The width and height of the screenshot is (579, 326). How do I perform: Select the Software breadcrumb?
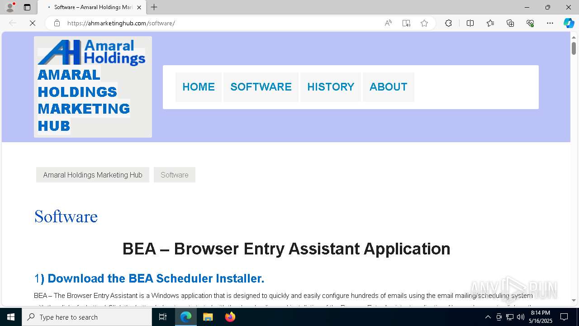pos(175,175)
